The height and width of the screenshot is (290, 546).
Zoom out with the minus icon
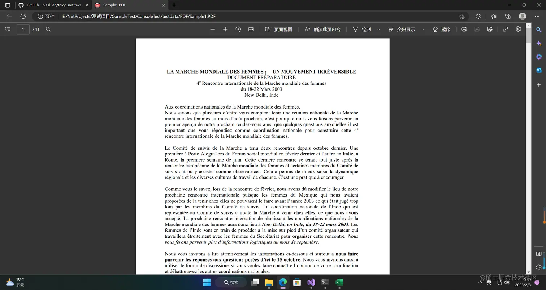213,29
